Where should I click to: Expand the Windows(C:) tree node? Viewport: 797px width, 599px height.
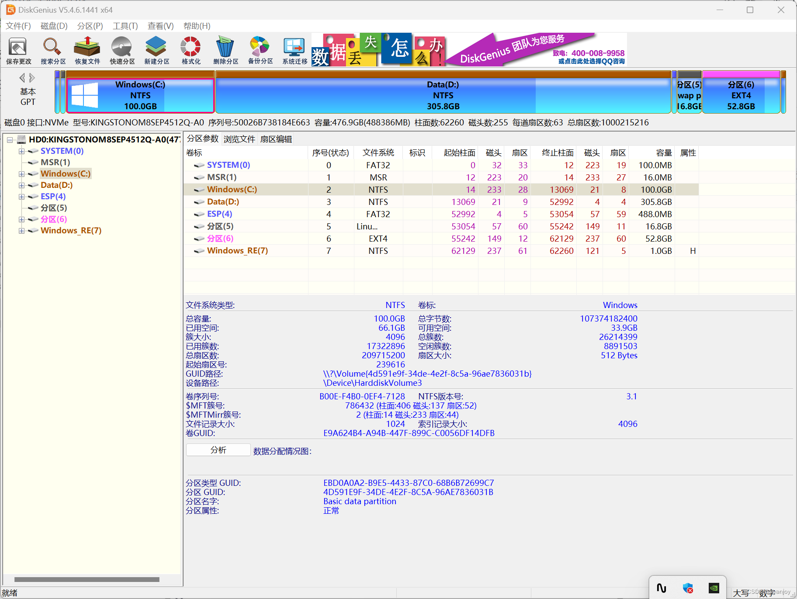(x=21, y=174)
